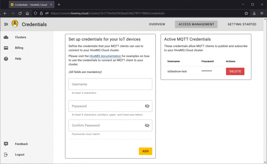
Task: Reload the page in the browser
Action: [20, 13]
